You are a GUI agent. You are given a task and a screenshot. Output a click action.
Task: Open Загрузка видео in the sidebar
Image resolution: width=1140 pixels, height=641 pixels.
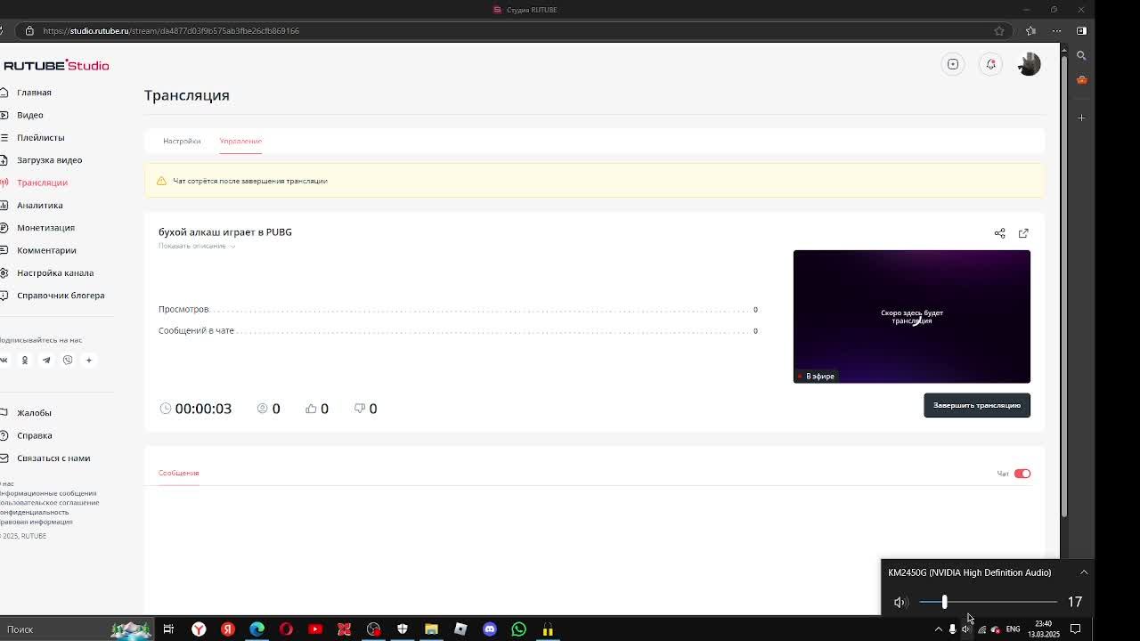[x=49, y=160]
